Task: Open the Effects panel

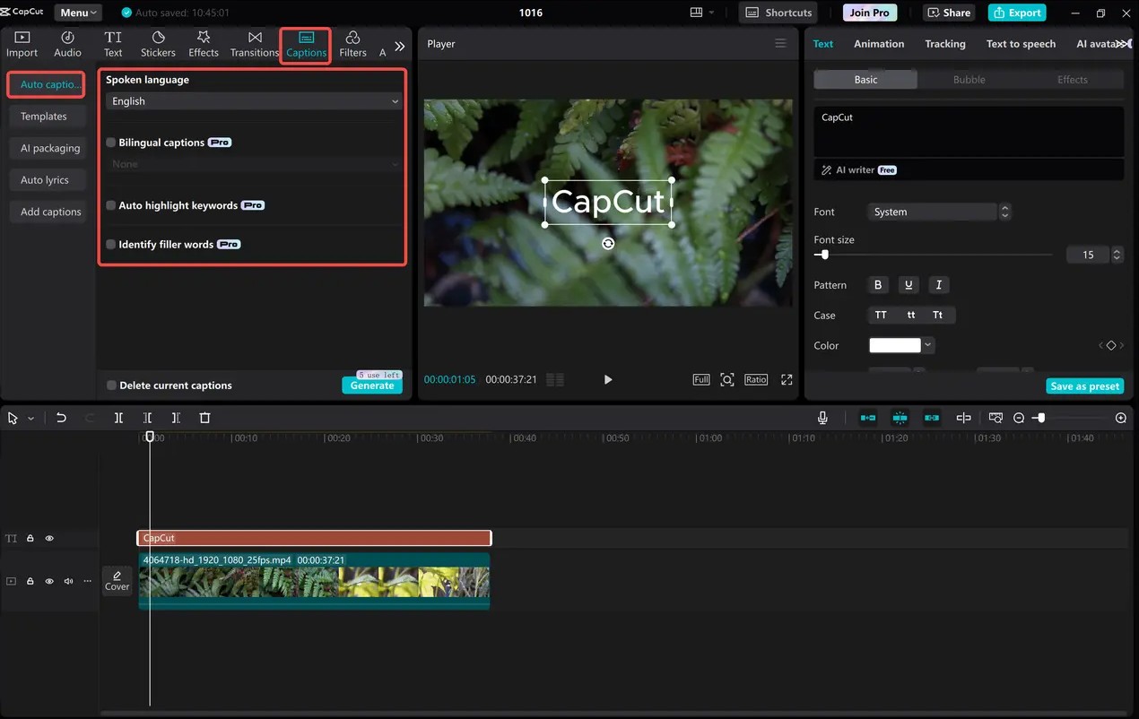Action: tap(204, 44)
